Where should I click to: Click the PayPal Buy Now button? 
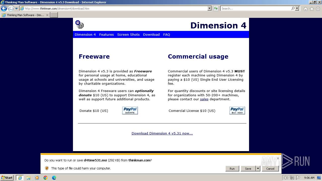click(237, 110)
